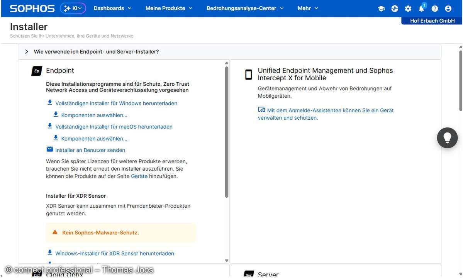Image resolution: width=463 pixels, height=278 pixels.
Task: Click the Sophos logo
Action: [x=32, y=8]
